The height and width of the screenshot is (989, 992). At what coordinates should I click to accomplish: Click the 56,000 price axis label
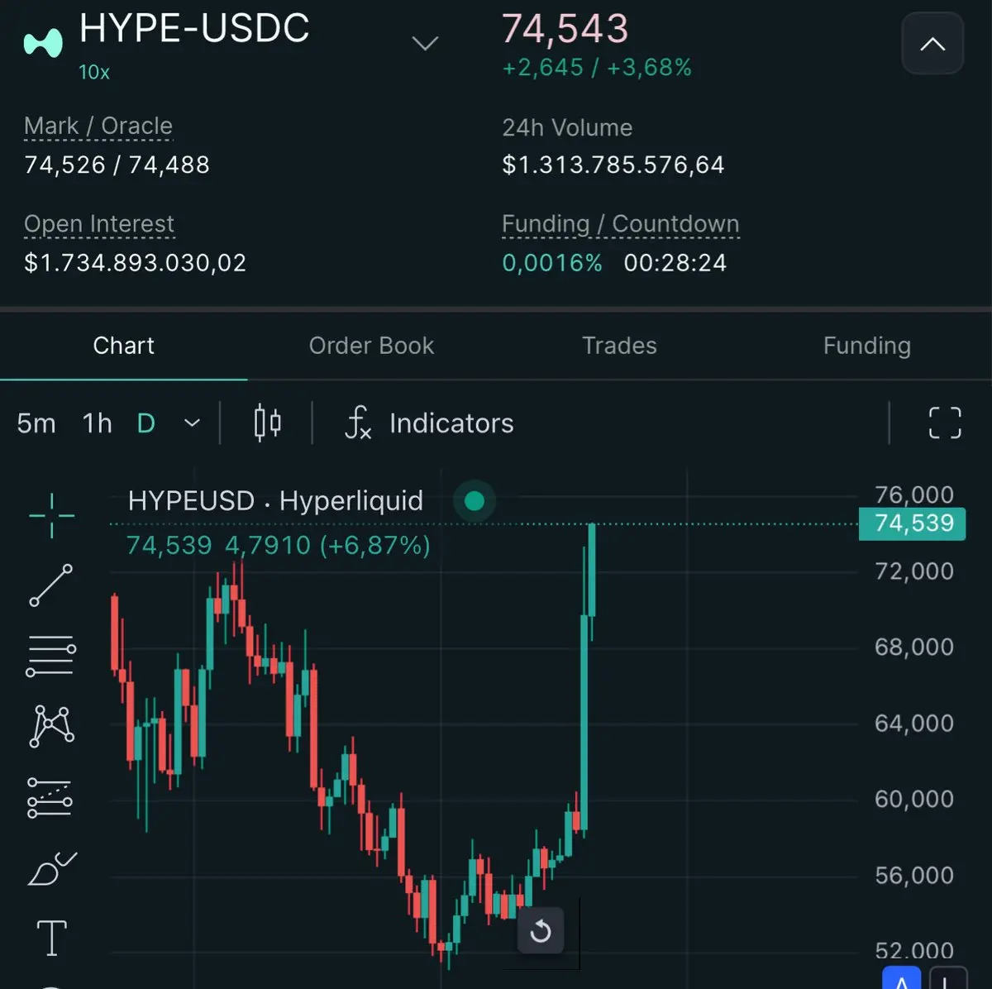[x=914, y=876]
